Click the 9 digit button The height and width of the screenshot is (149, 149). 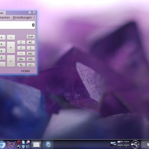pyautogui.click(x=3, y=44)
